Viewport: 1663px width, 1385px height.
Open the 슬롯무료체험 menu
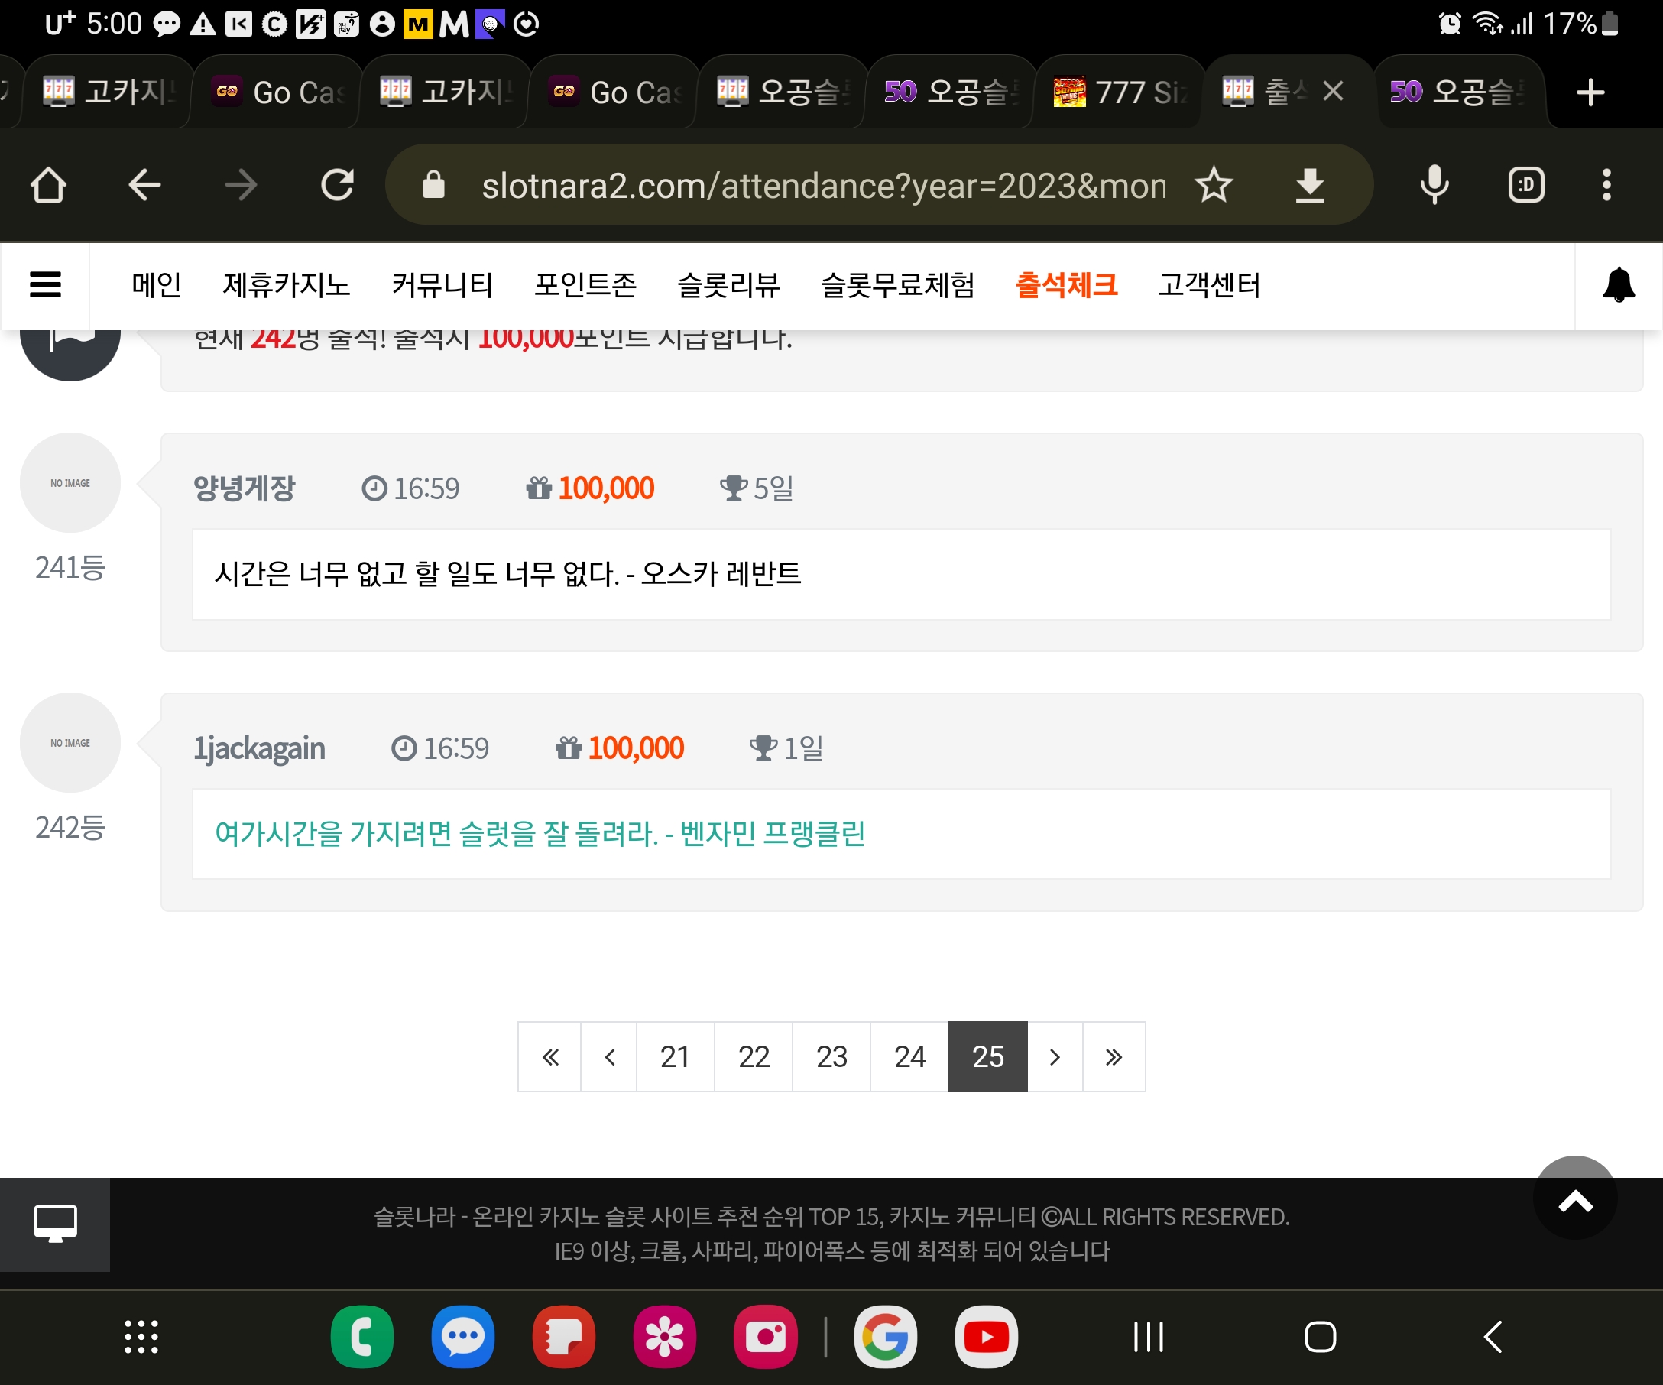(897, 284)
